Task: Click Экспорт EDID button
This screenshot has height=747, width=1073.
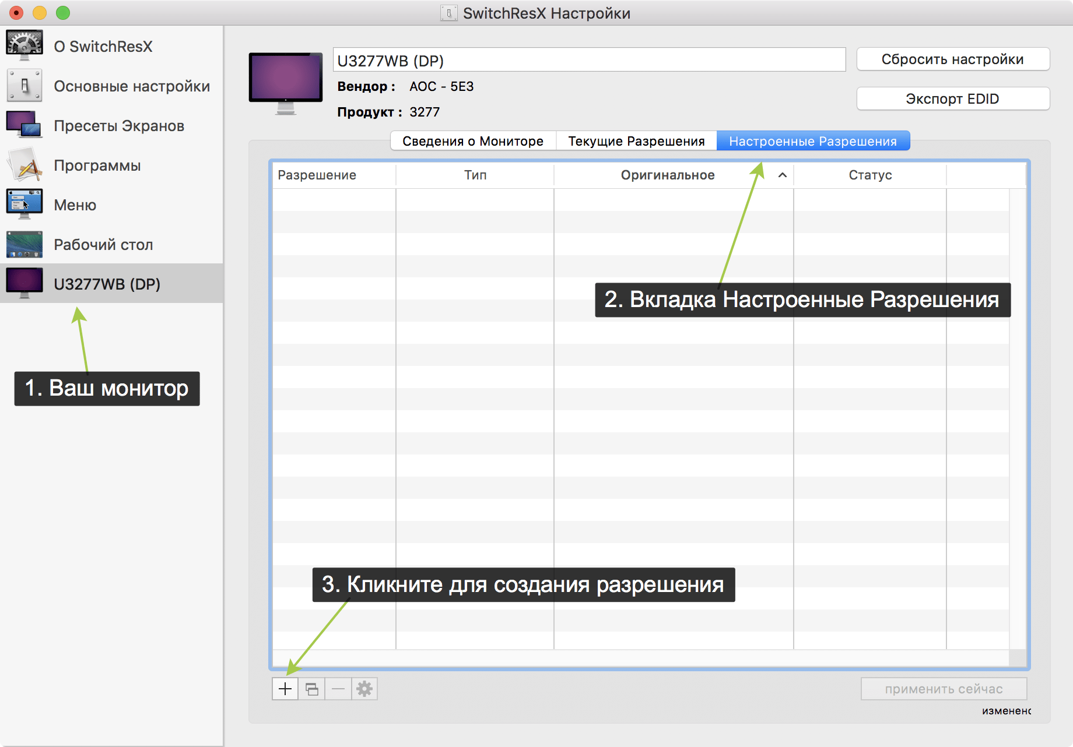Action: pos(953,99)
